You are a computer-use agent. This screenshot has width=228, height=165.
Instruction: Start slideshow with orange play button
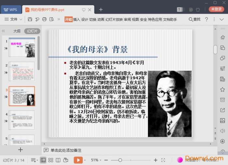click(x=78, y=160)
